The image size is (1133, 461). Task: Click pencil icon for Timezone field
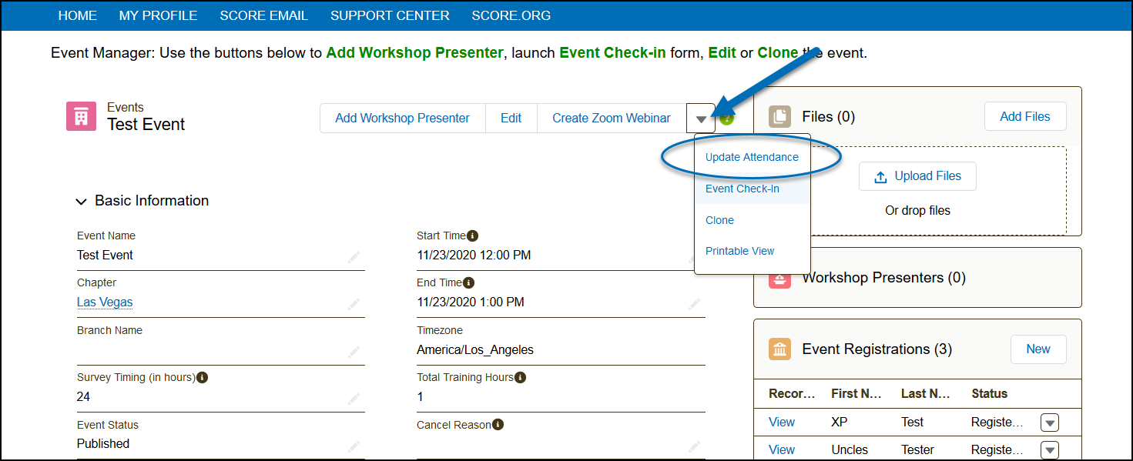(x=694, y=351)
